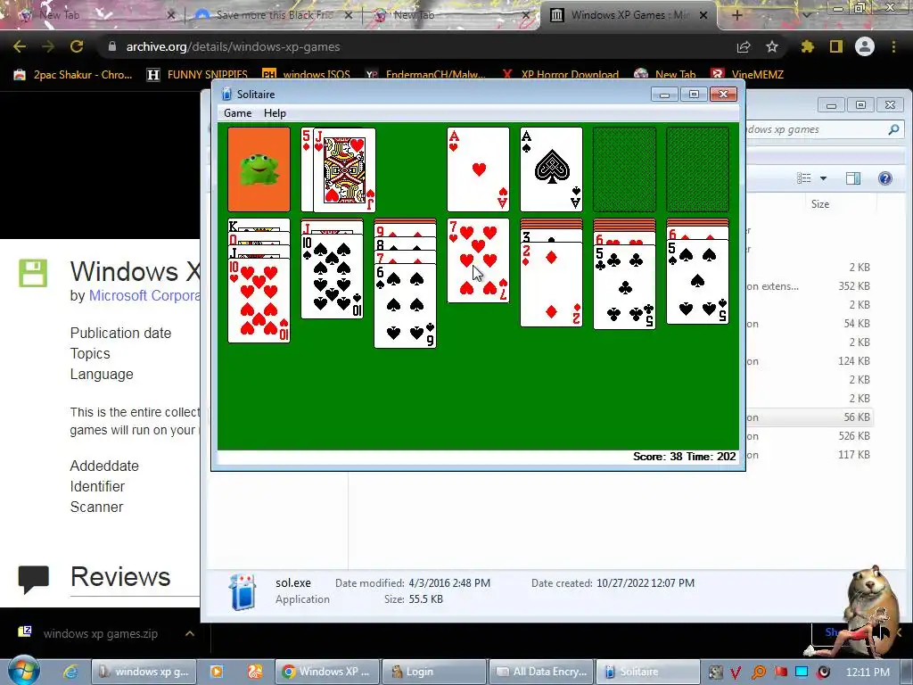
Task: Switch to Solitaire taskbar button
Action: [648, 672]
